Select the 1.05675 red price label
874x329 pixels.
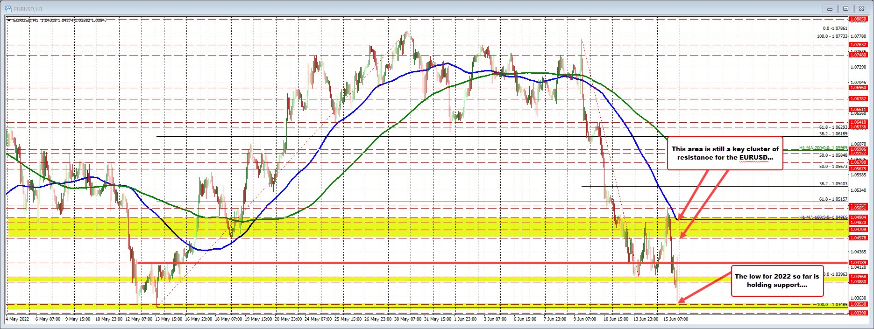point(859,168)
